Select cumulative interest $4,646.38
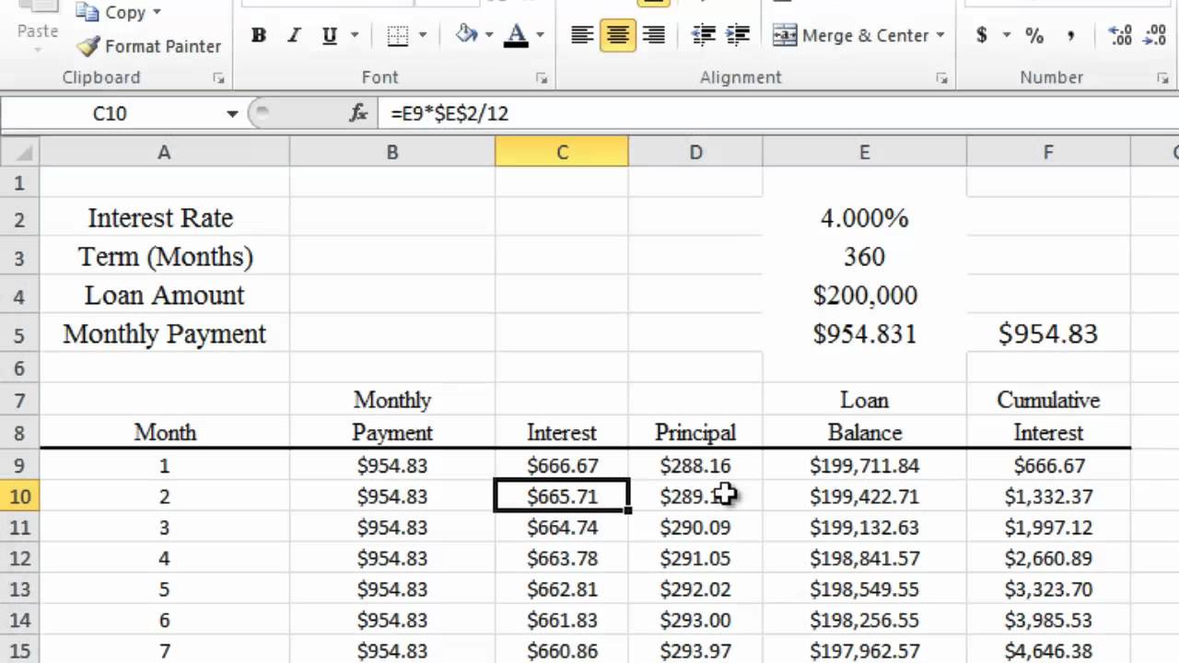Image resolution: width=1179 pixels, height=663 pixels. tap(1048, 650)
